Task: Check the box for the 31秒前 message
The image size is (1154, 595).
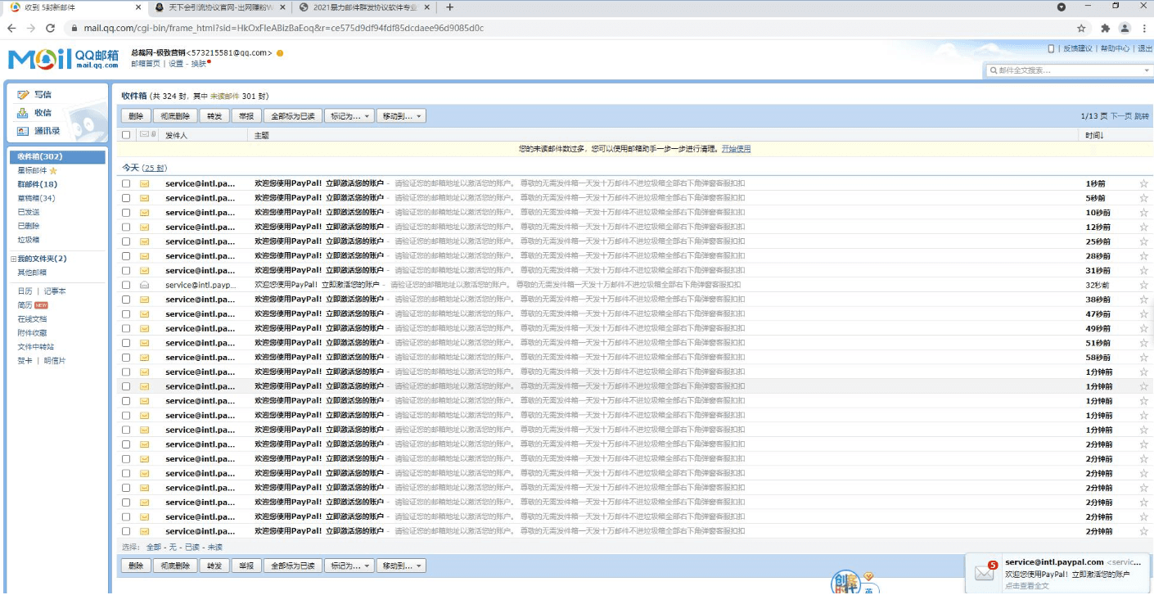Action: tap(126, 271)
